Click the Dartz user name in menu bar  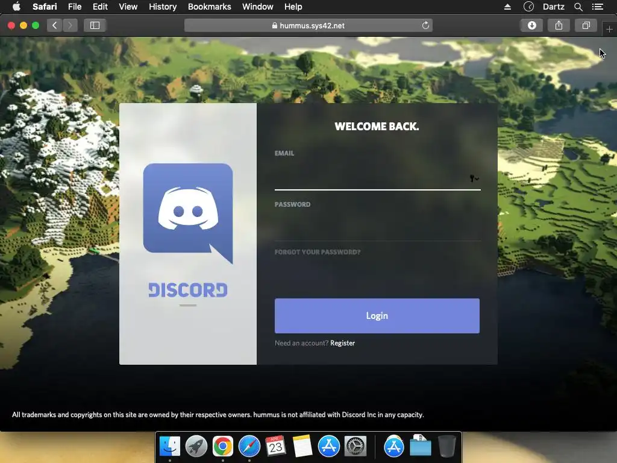553,7
